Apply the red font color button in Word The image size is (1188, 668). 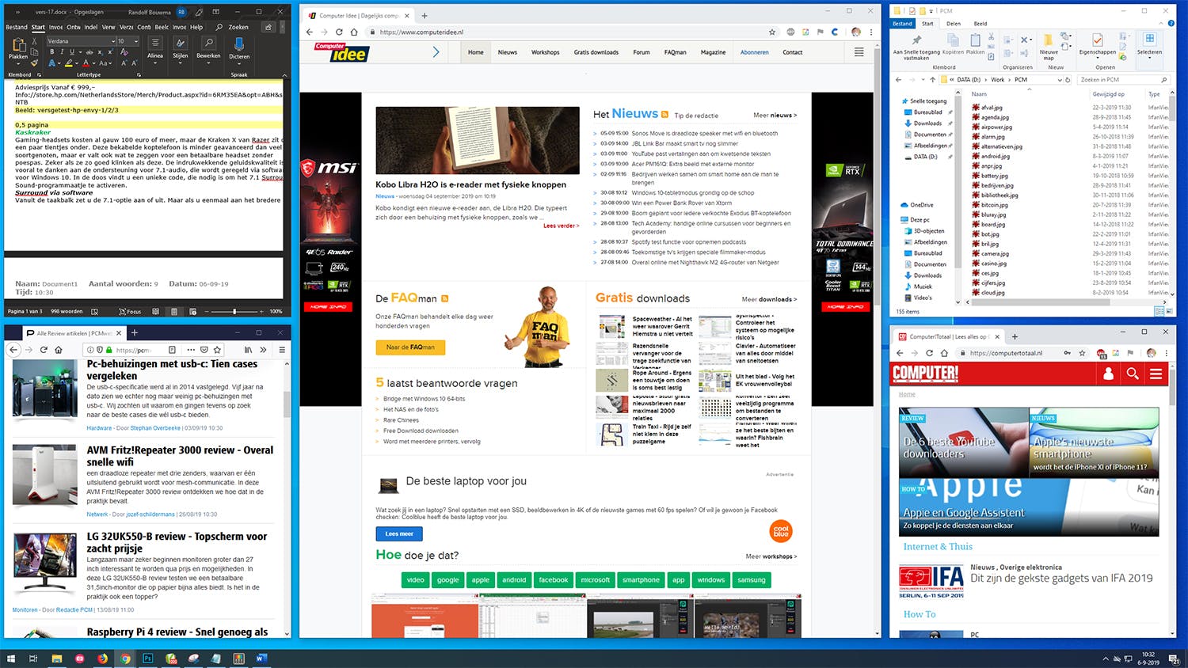87,63
